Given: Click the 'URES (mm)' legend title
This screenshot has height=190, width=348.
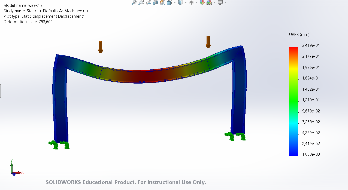Looking at the screenshot, I should coord(299,35).
